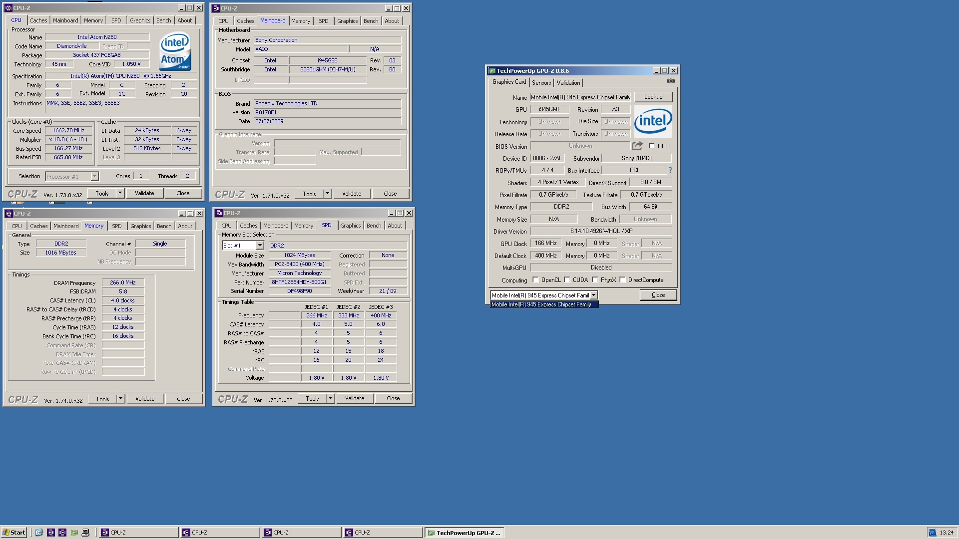Click the Driver Version field in GPU-Z
Screen dimensions: 959x539
(601, 231)
